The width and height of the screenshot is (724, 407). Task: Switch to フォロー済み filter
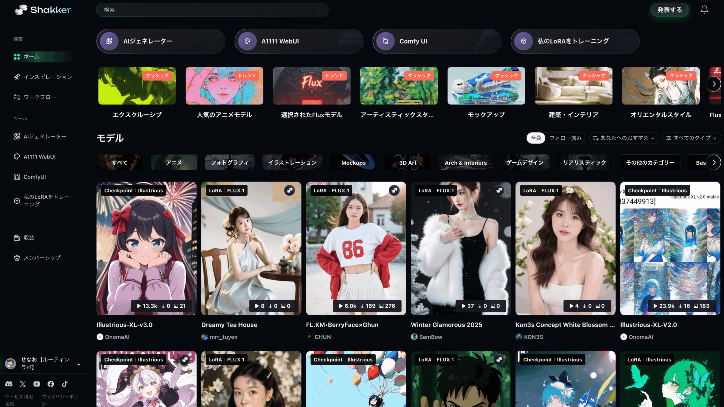565,138
